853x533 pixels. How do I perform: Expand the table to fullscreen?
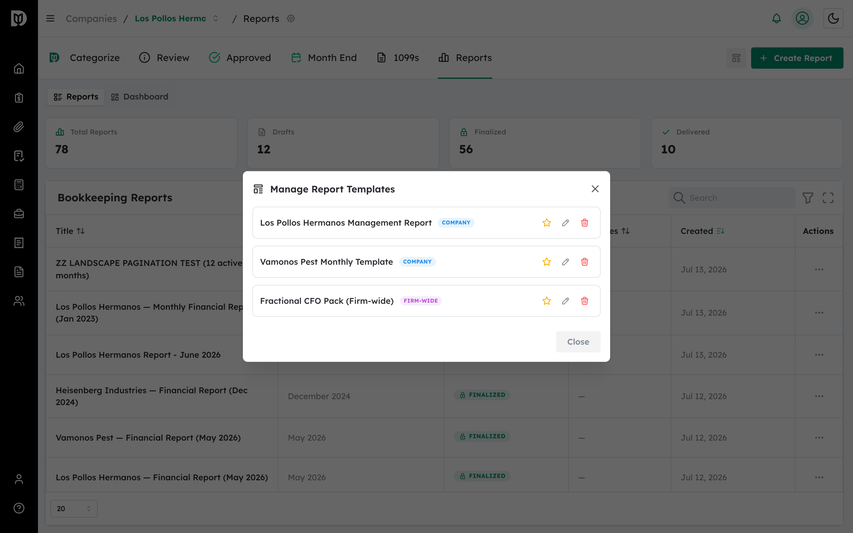828,198
